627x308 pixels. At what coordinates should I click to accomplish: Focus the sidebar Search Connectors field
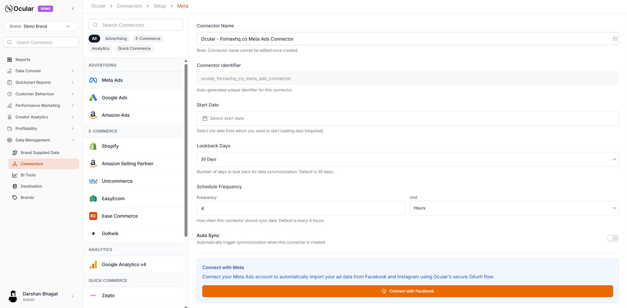point(41,42)
